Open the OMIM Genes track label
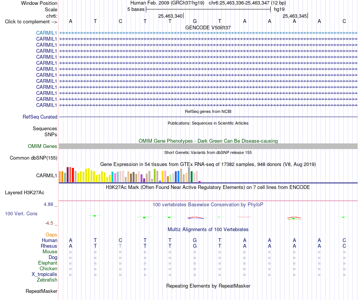The image size is (358, 300). [42, 146]
